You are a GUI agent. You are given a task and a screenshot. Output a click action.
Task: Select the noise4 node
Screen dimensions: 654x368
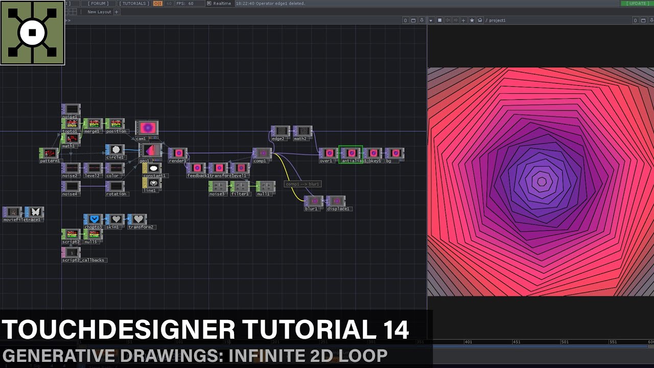71,187
